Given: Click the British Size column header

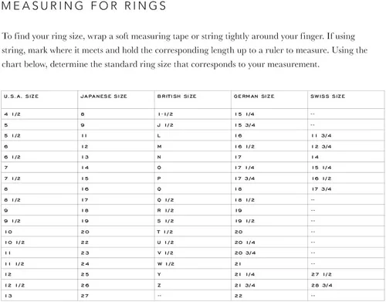Looking at the screenshot, I should [x=193, y=100].
